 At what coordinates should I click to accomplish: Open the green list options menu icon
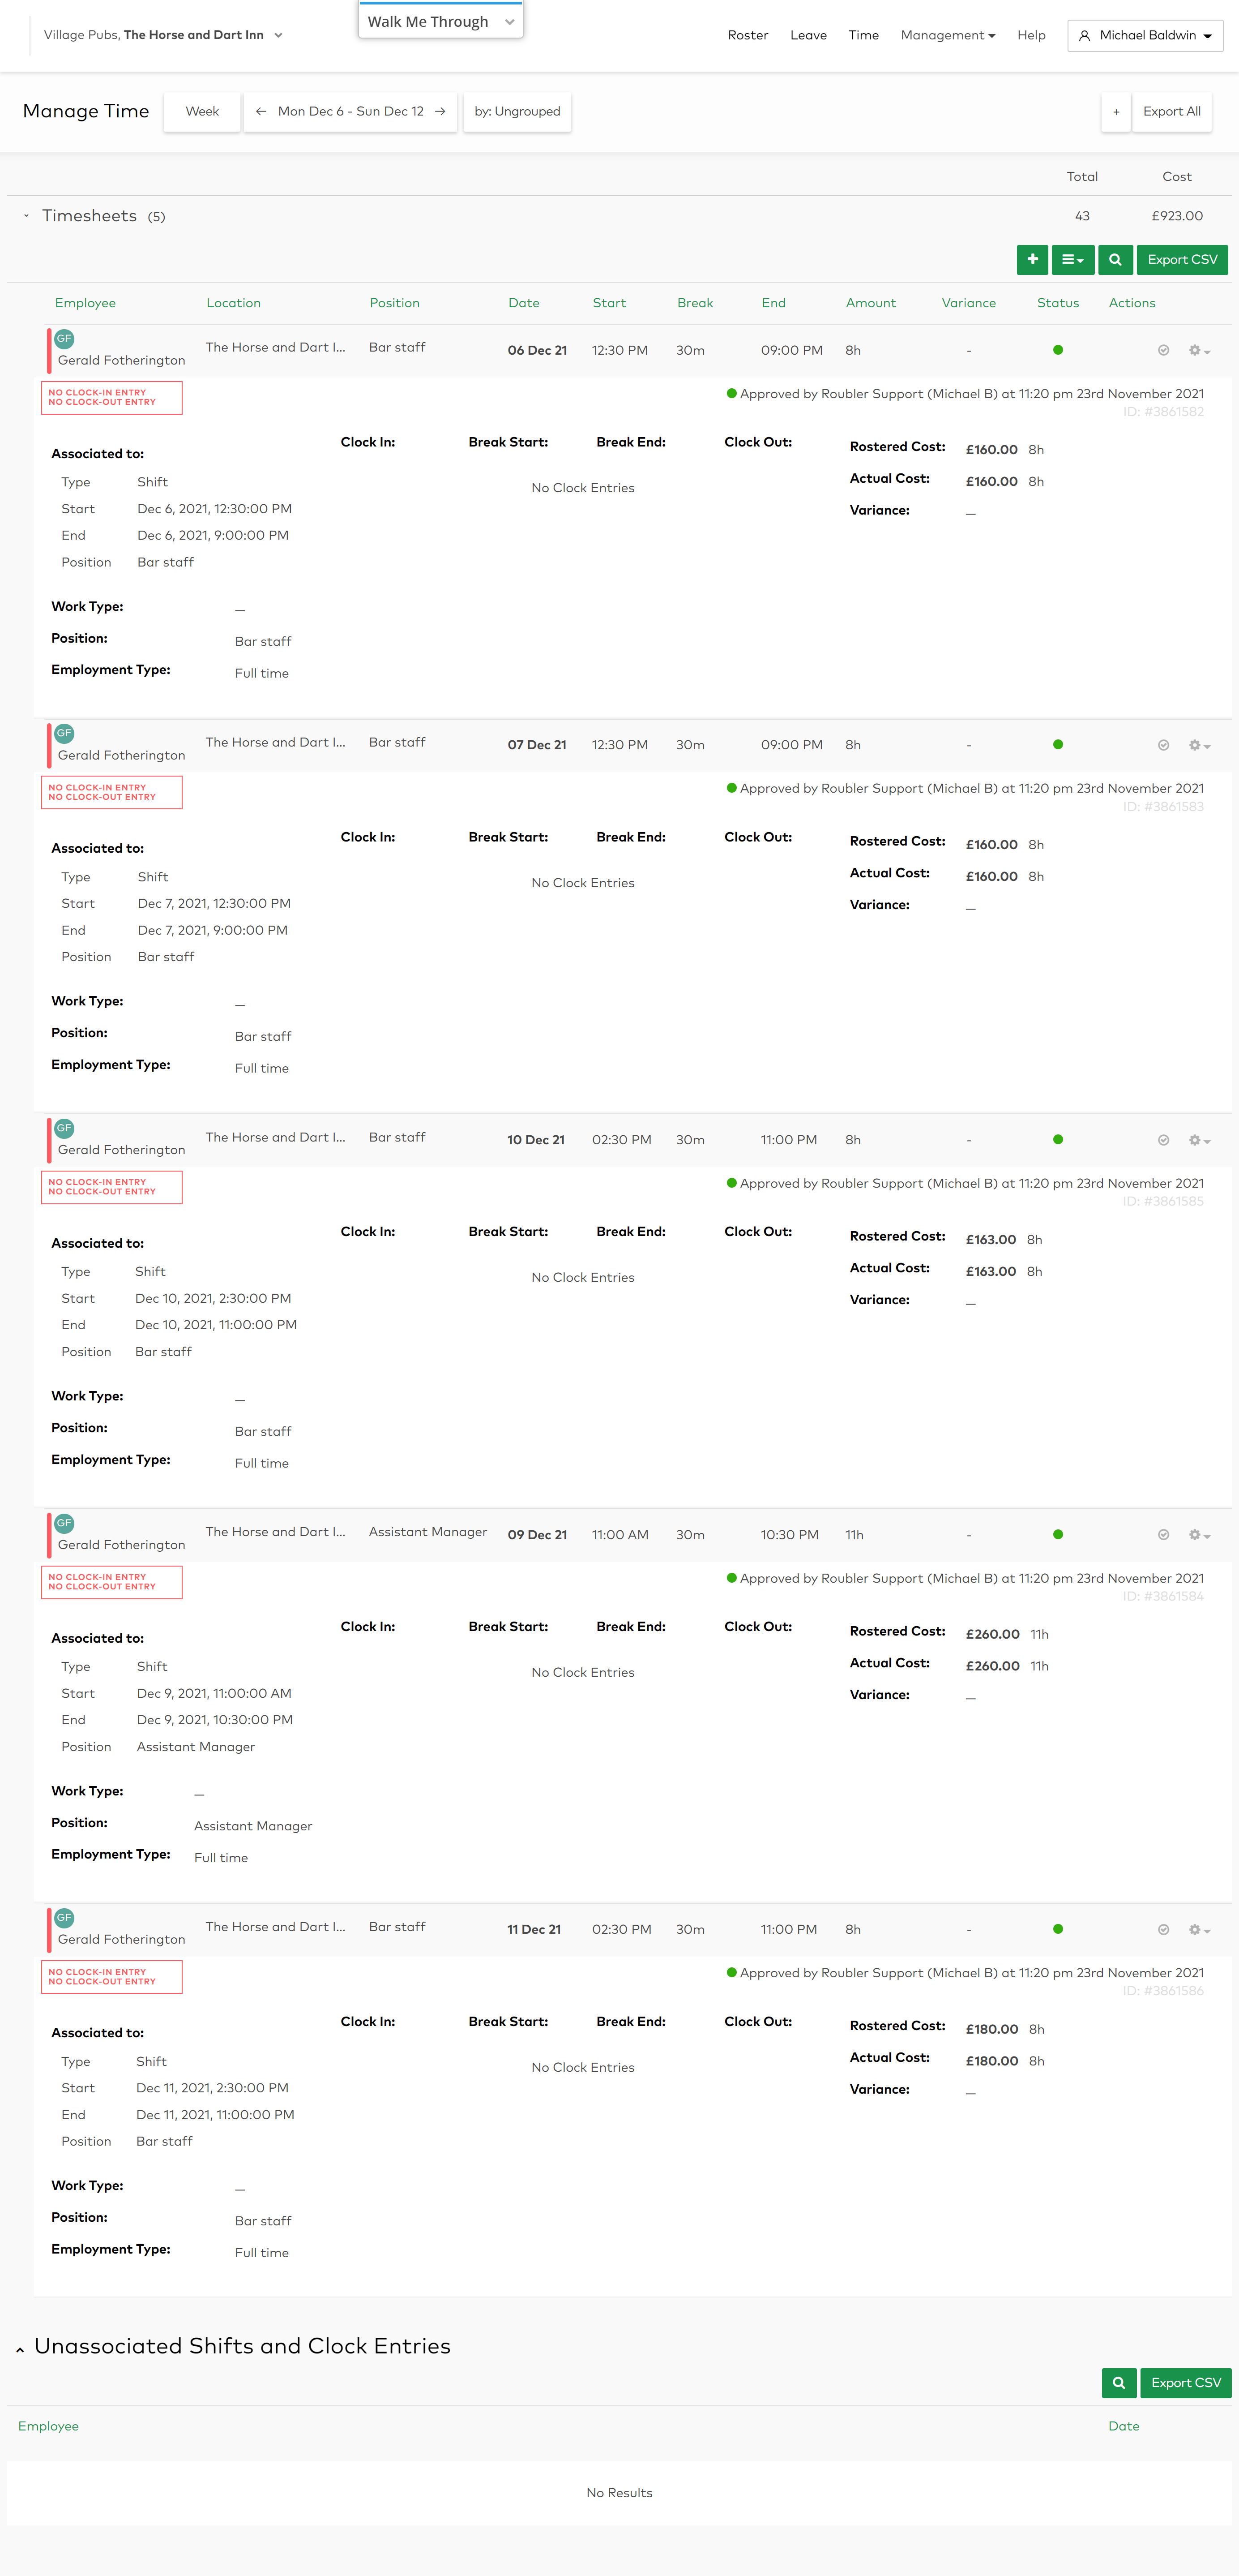click(x=1072, y=260)
